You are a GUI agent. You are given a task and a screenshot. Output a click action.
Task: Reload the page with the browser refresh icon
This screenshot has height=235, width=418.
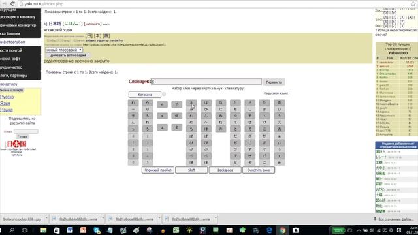tap(12, 4)
